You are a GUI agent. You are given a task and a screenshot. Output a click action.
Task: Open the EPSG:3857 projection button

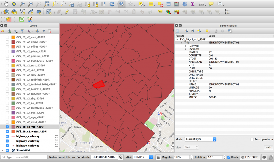click(x=250, y=157)
